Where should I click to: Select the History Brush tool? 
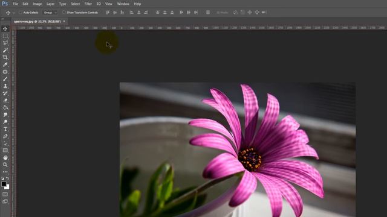(5, 93)
